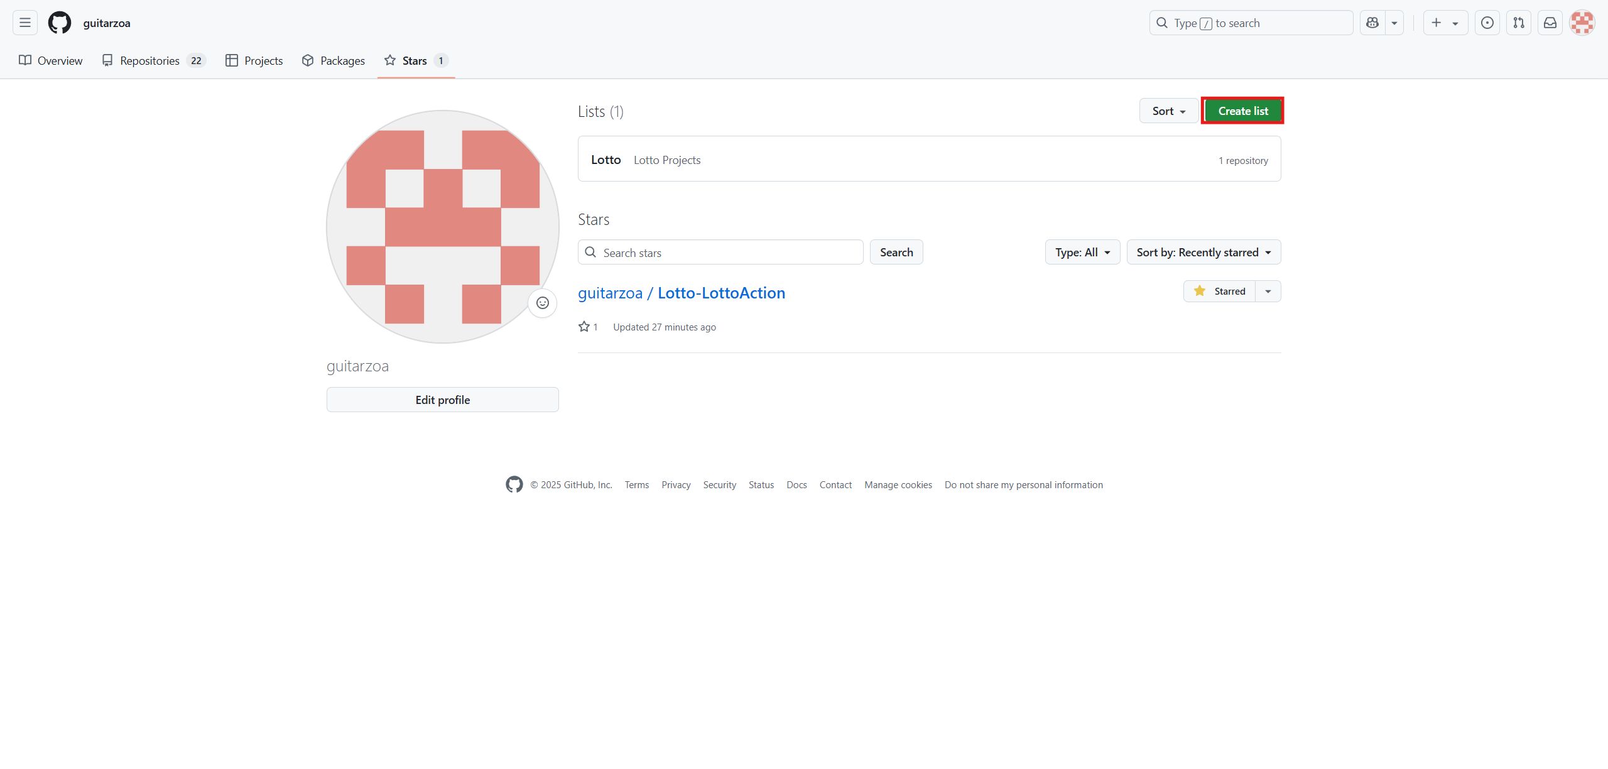The image size is (1608, 769).
Task: Switch to the Repositories tab
Action: pos(154,60)
